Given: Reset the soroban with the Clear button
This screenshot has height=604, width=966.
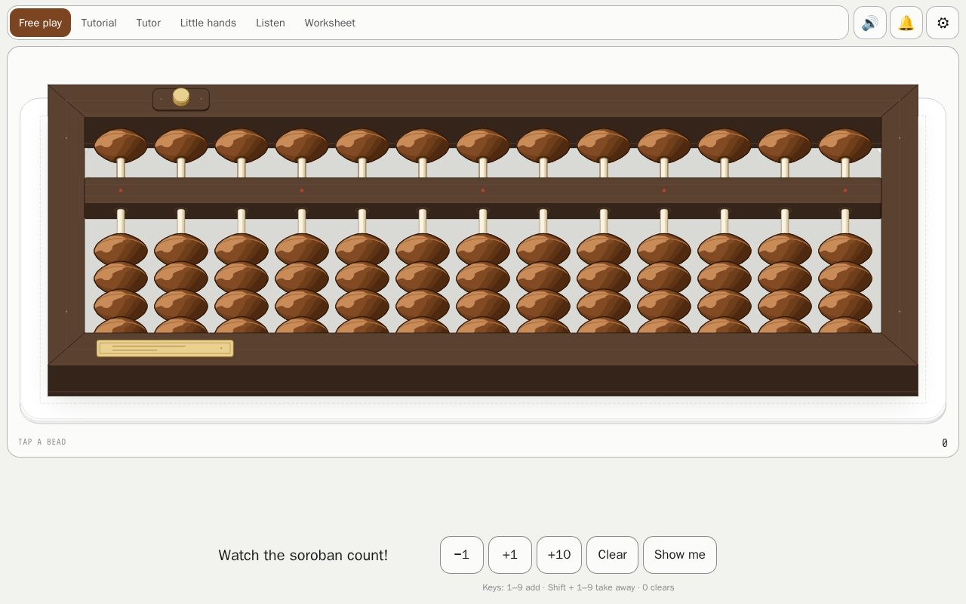Looking at the screenshot, I should tap(612, 555).
